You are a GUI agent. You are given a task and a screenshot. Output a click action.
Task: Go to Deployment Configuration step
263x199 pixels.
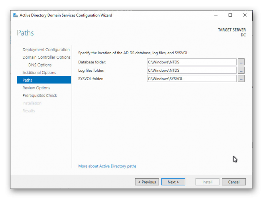[46, 50]
